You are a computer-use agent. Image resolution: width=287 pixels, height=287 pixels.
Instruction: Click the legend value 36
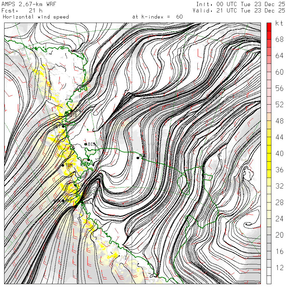(x=279, y=170)
